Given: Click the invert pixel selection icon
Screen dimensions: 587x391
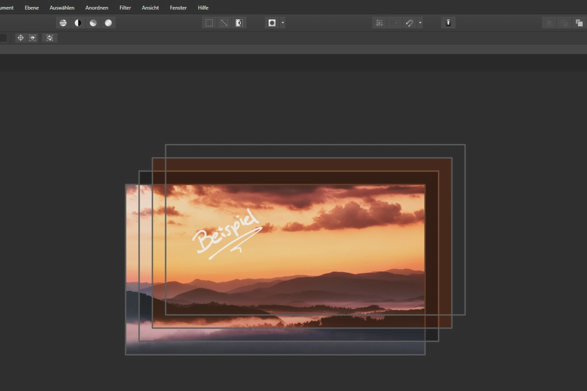Looking at the screenshot, I should click(239, 23).
